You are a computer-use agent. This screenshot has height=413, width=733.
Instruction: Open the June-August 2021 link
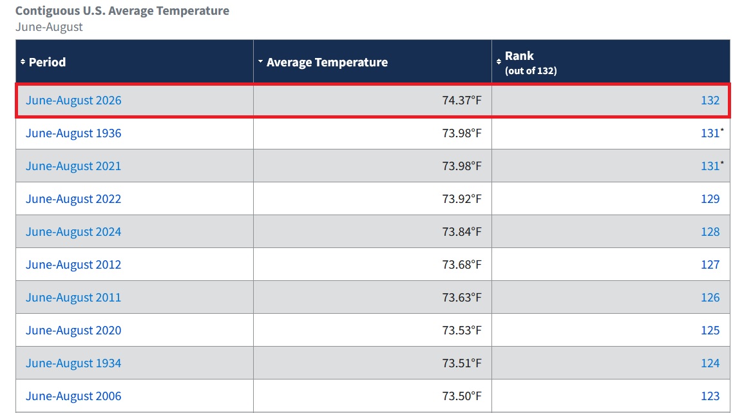tap(73, 166)
